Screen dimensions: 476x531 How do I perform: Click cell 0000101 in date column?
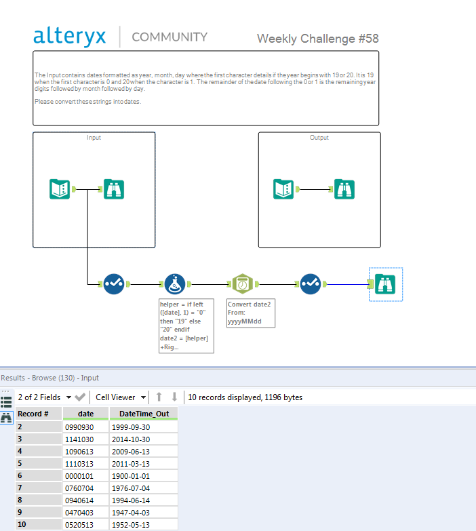click(x=85, y=476)
